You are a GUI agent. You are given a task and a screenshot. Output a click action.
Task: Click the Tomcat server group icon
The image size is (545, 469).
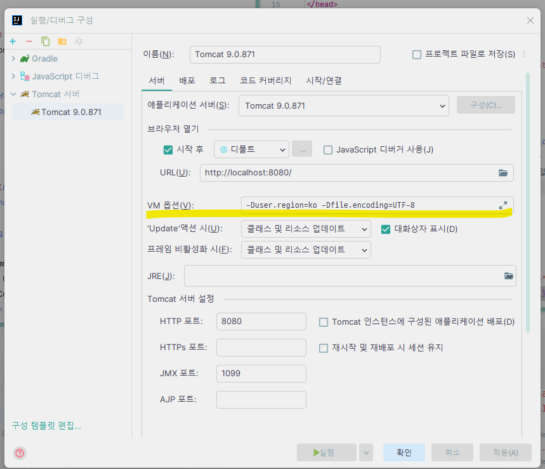25,94
